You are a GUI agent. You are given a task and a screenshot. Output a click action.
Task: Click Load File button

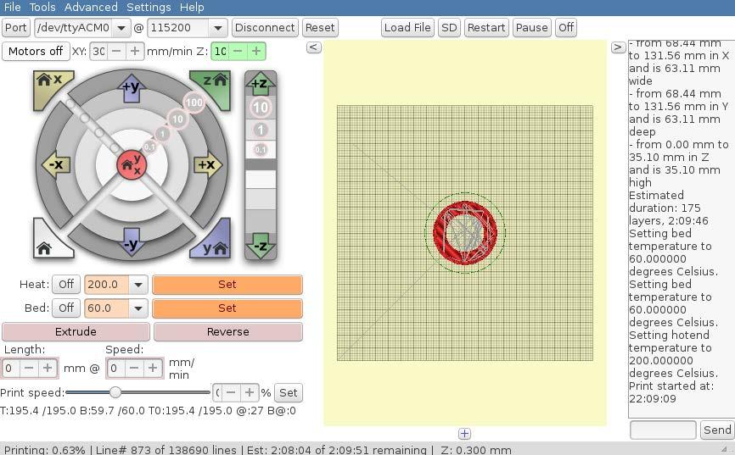click(x=407, y=28)
